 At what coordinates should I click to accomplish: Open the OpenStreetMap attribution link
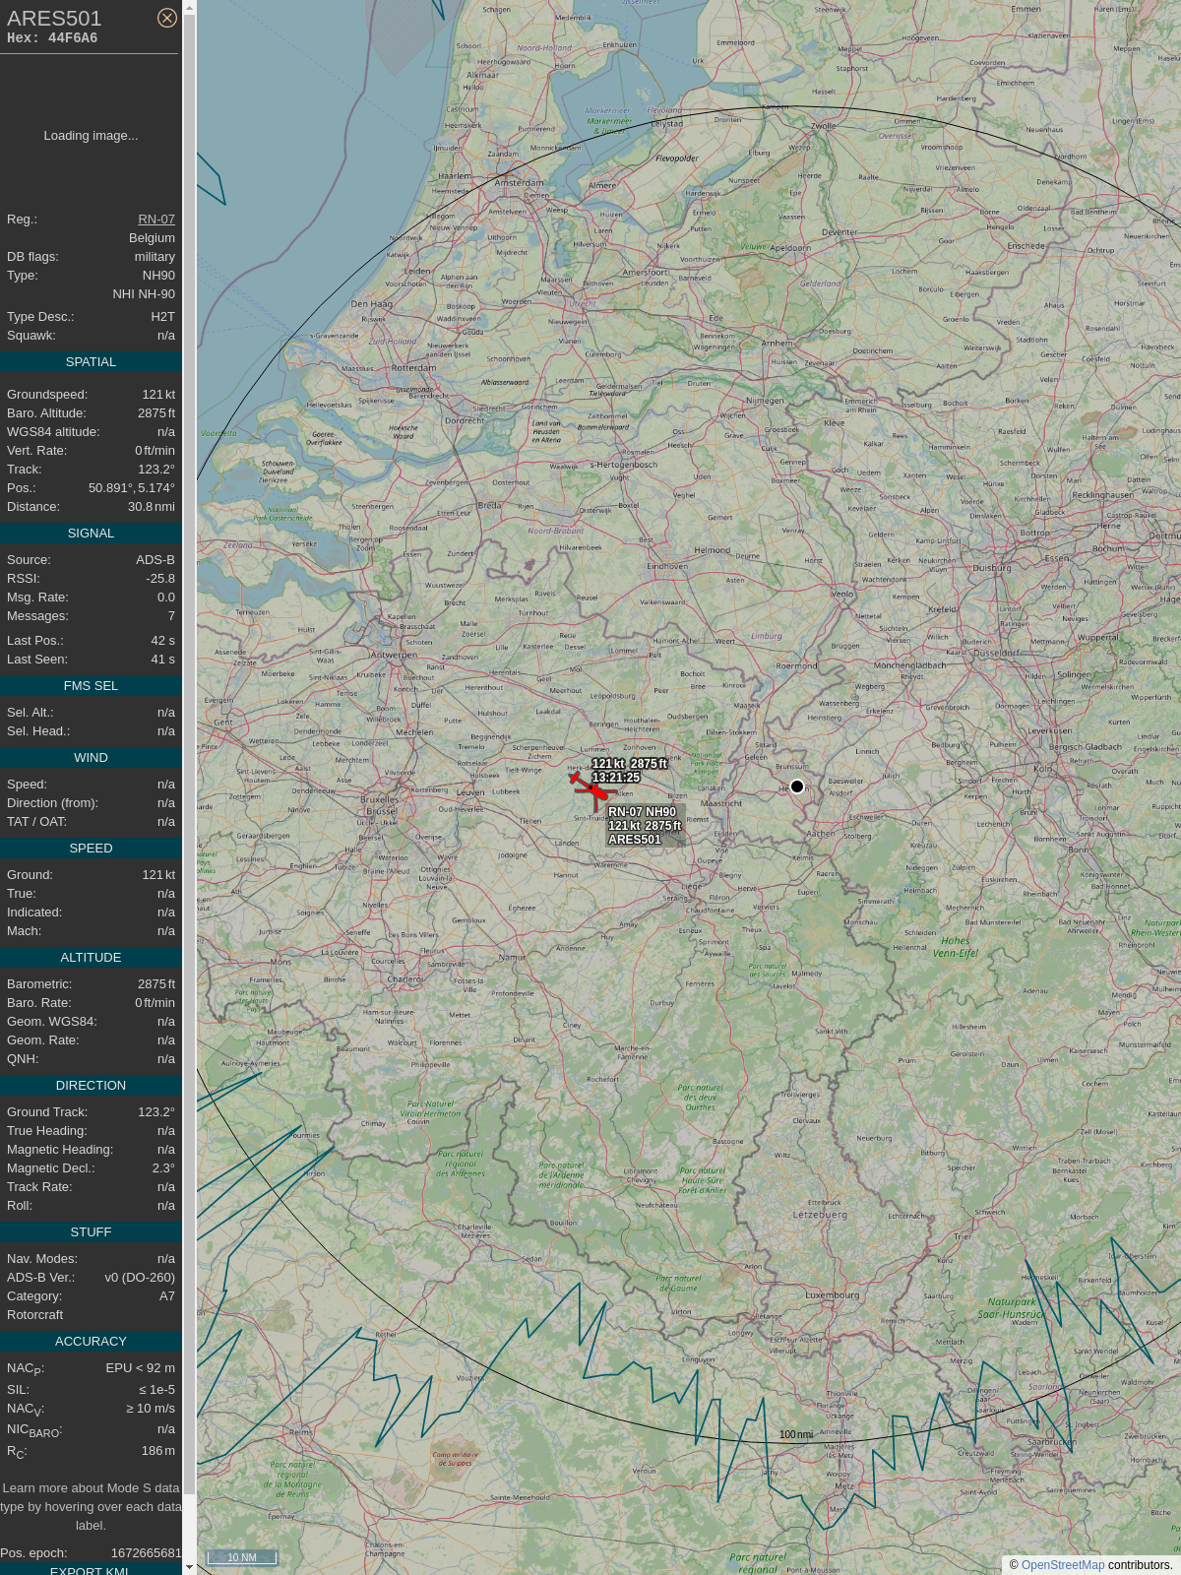(x=1062, y=1564)
